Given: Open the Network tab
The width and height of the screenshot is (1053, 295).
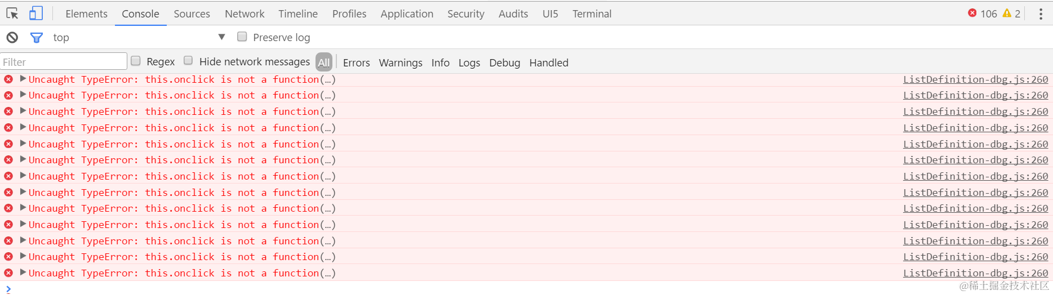Looking at the screenshot, I should point(245,14).
